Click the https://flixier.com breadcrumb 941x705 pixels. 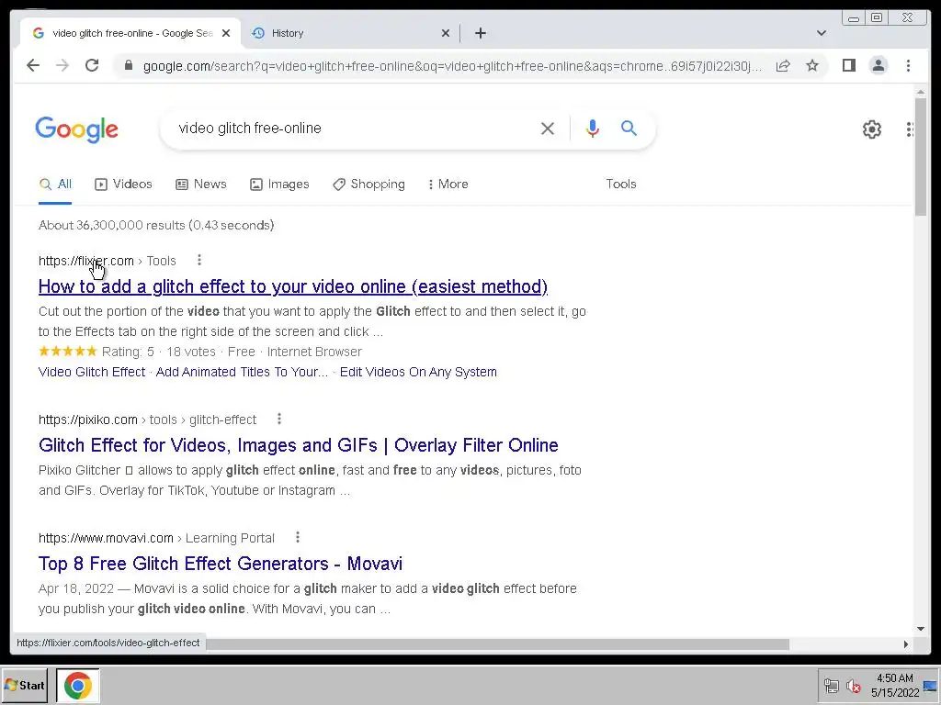pos(85,261)
